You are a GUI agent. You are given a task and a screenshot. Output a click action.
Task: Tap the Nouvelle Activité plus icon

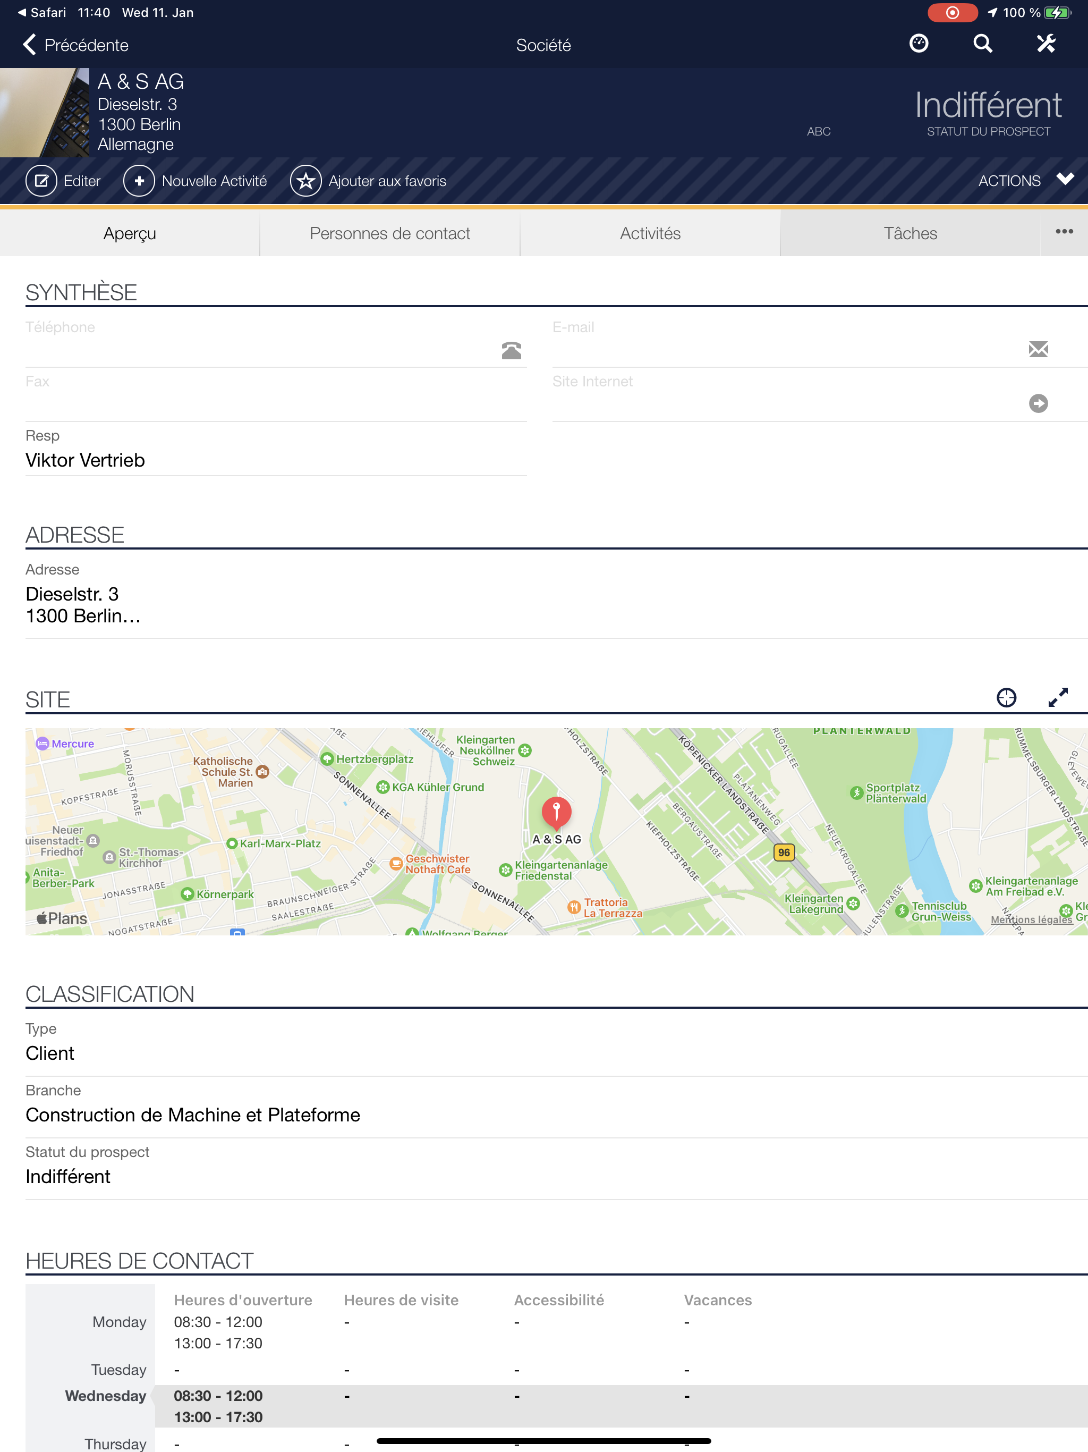(139, 181)
